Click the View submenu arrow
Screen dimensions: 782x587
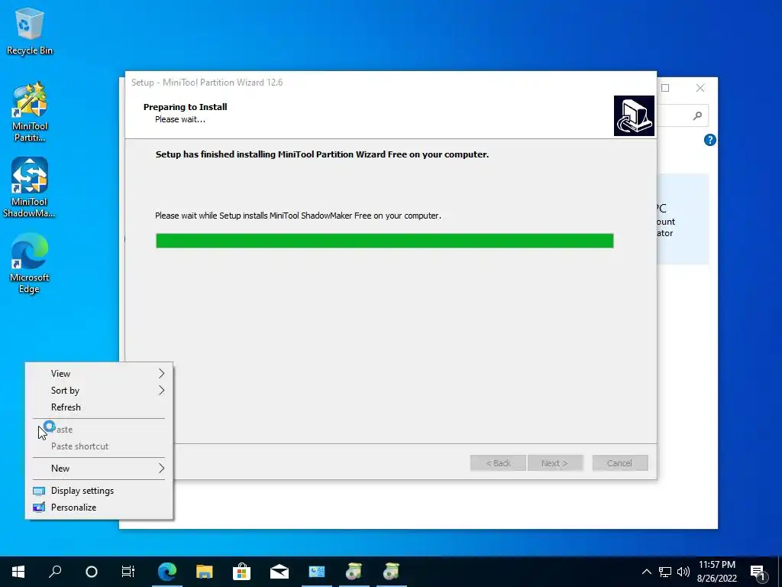point(162,373)
